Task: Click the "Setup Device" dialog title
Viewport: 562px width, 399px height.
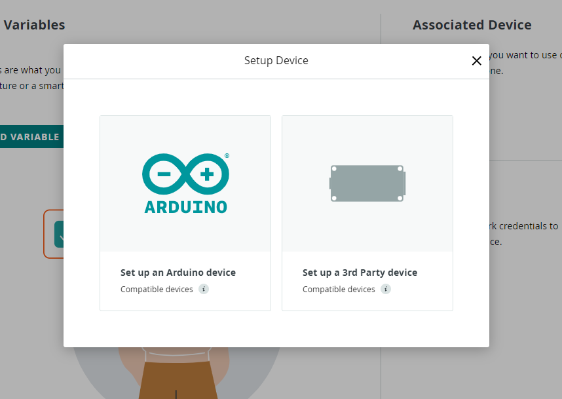Action: point(276,61)
